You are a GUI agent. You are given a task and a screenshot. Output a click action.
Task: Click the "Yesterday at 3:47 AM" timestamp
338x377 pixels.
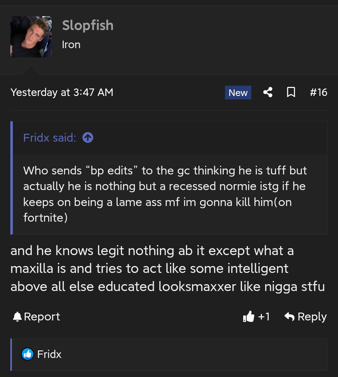click(x=62, y=93)
